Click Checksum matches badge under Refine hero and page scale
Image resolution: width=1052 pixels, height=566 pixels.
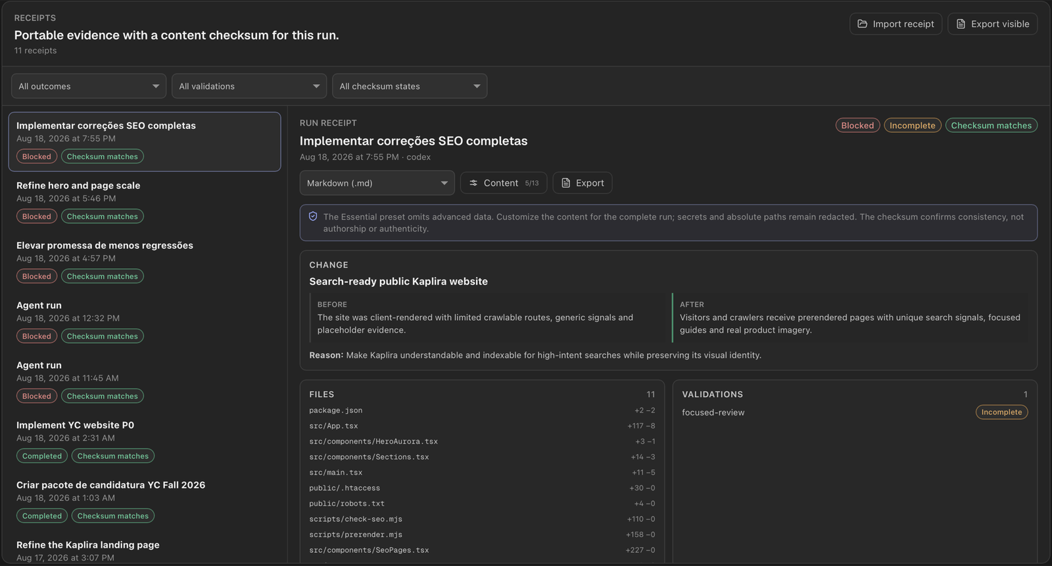(103, 216)
